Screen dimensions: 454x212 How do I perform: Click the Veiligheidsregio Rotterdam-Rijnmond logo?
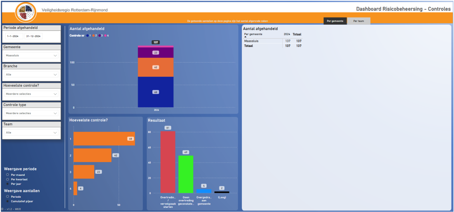click(26, 12)
